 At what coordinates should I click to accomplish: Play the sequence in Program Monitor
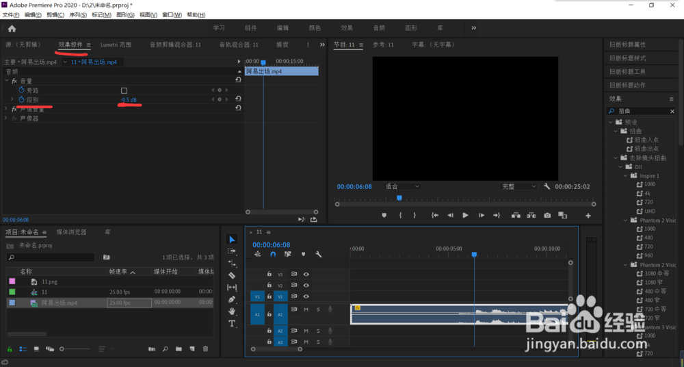[465, 216]
